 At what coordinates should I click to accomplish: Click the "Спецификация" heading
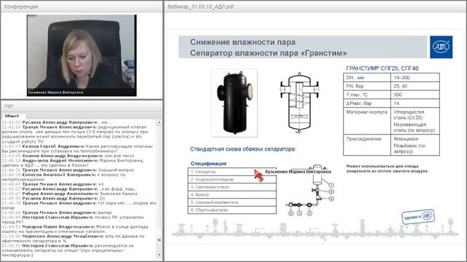pyautogui.click(x=209, y=164)
